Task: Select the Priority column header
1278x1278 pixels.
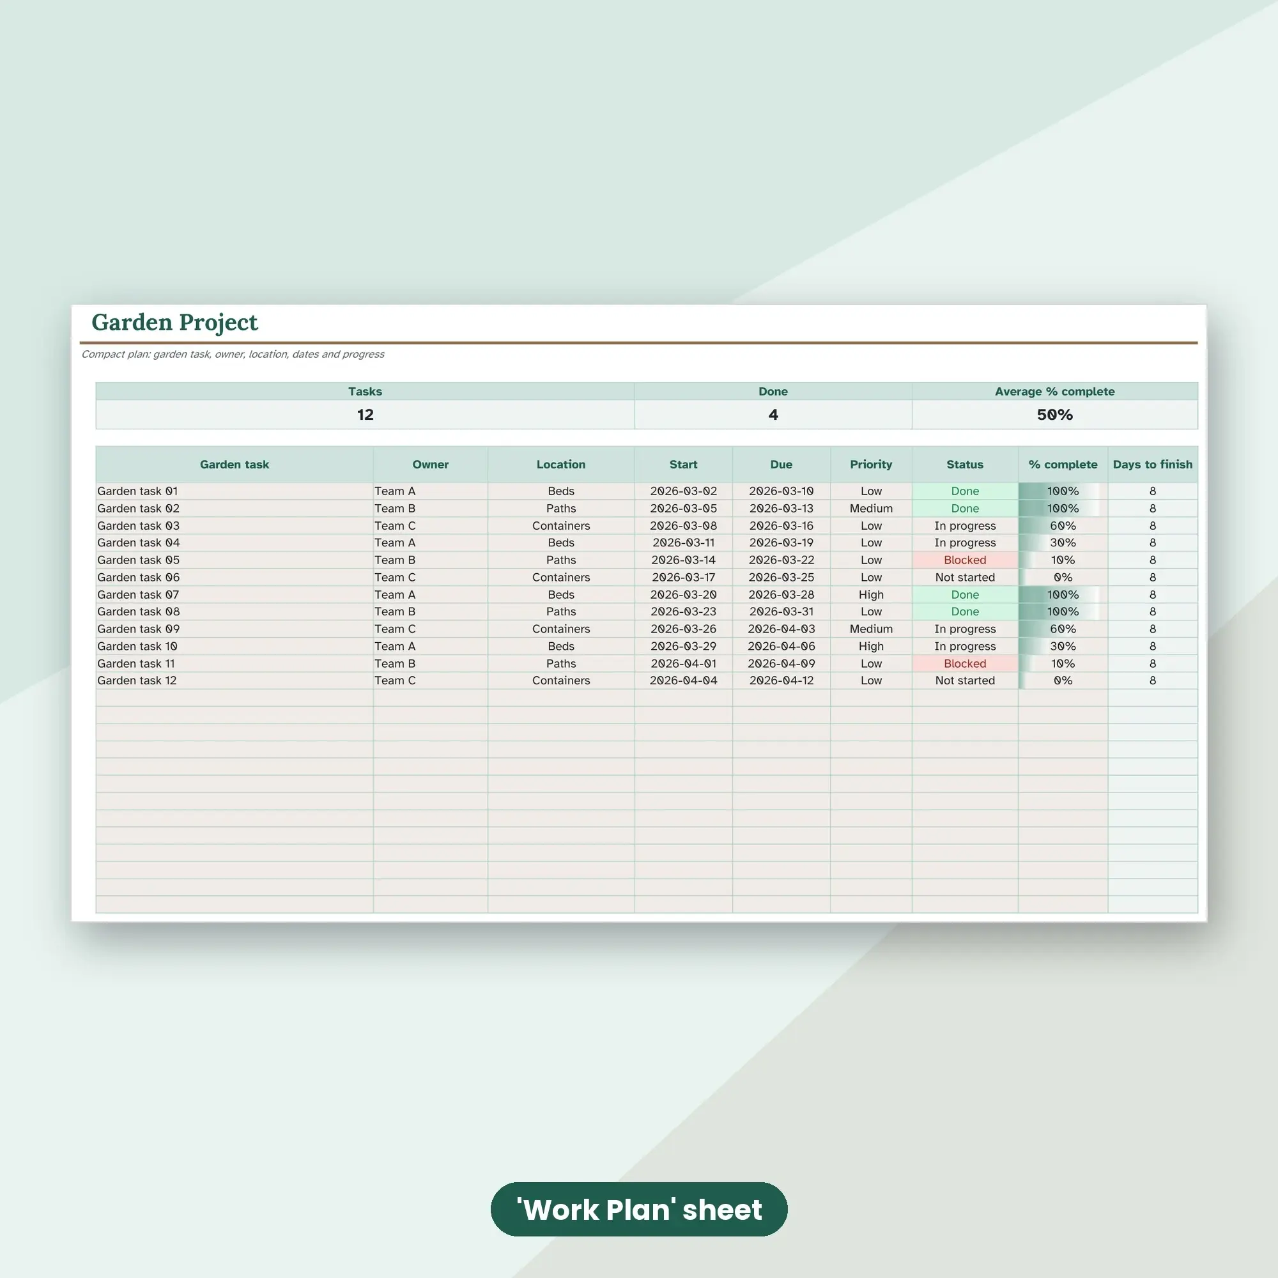Action: tap(871, 465)
